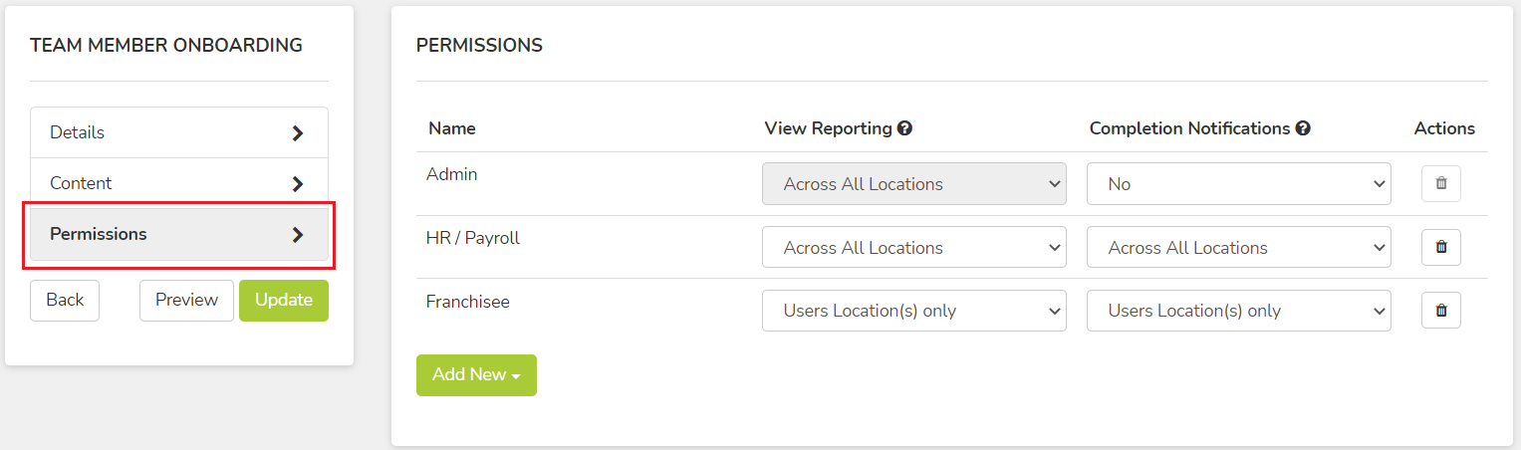The width and height of the screenshot is (1521, 450).
Task: Click chevron arrow next to Details
Action: click(x=297, y=132)
